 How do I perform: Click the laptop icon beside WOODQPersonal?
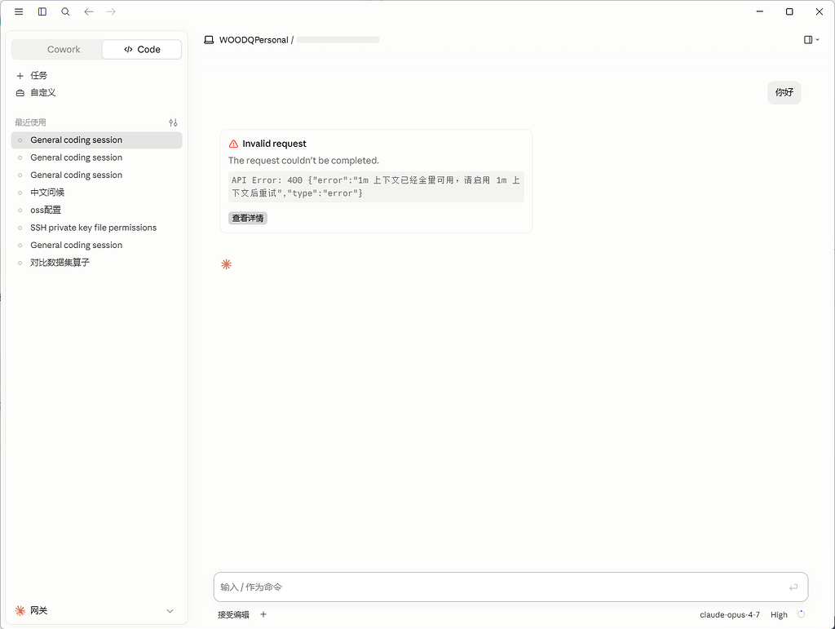point(209,40)
